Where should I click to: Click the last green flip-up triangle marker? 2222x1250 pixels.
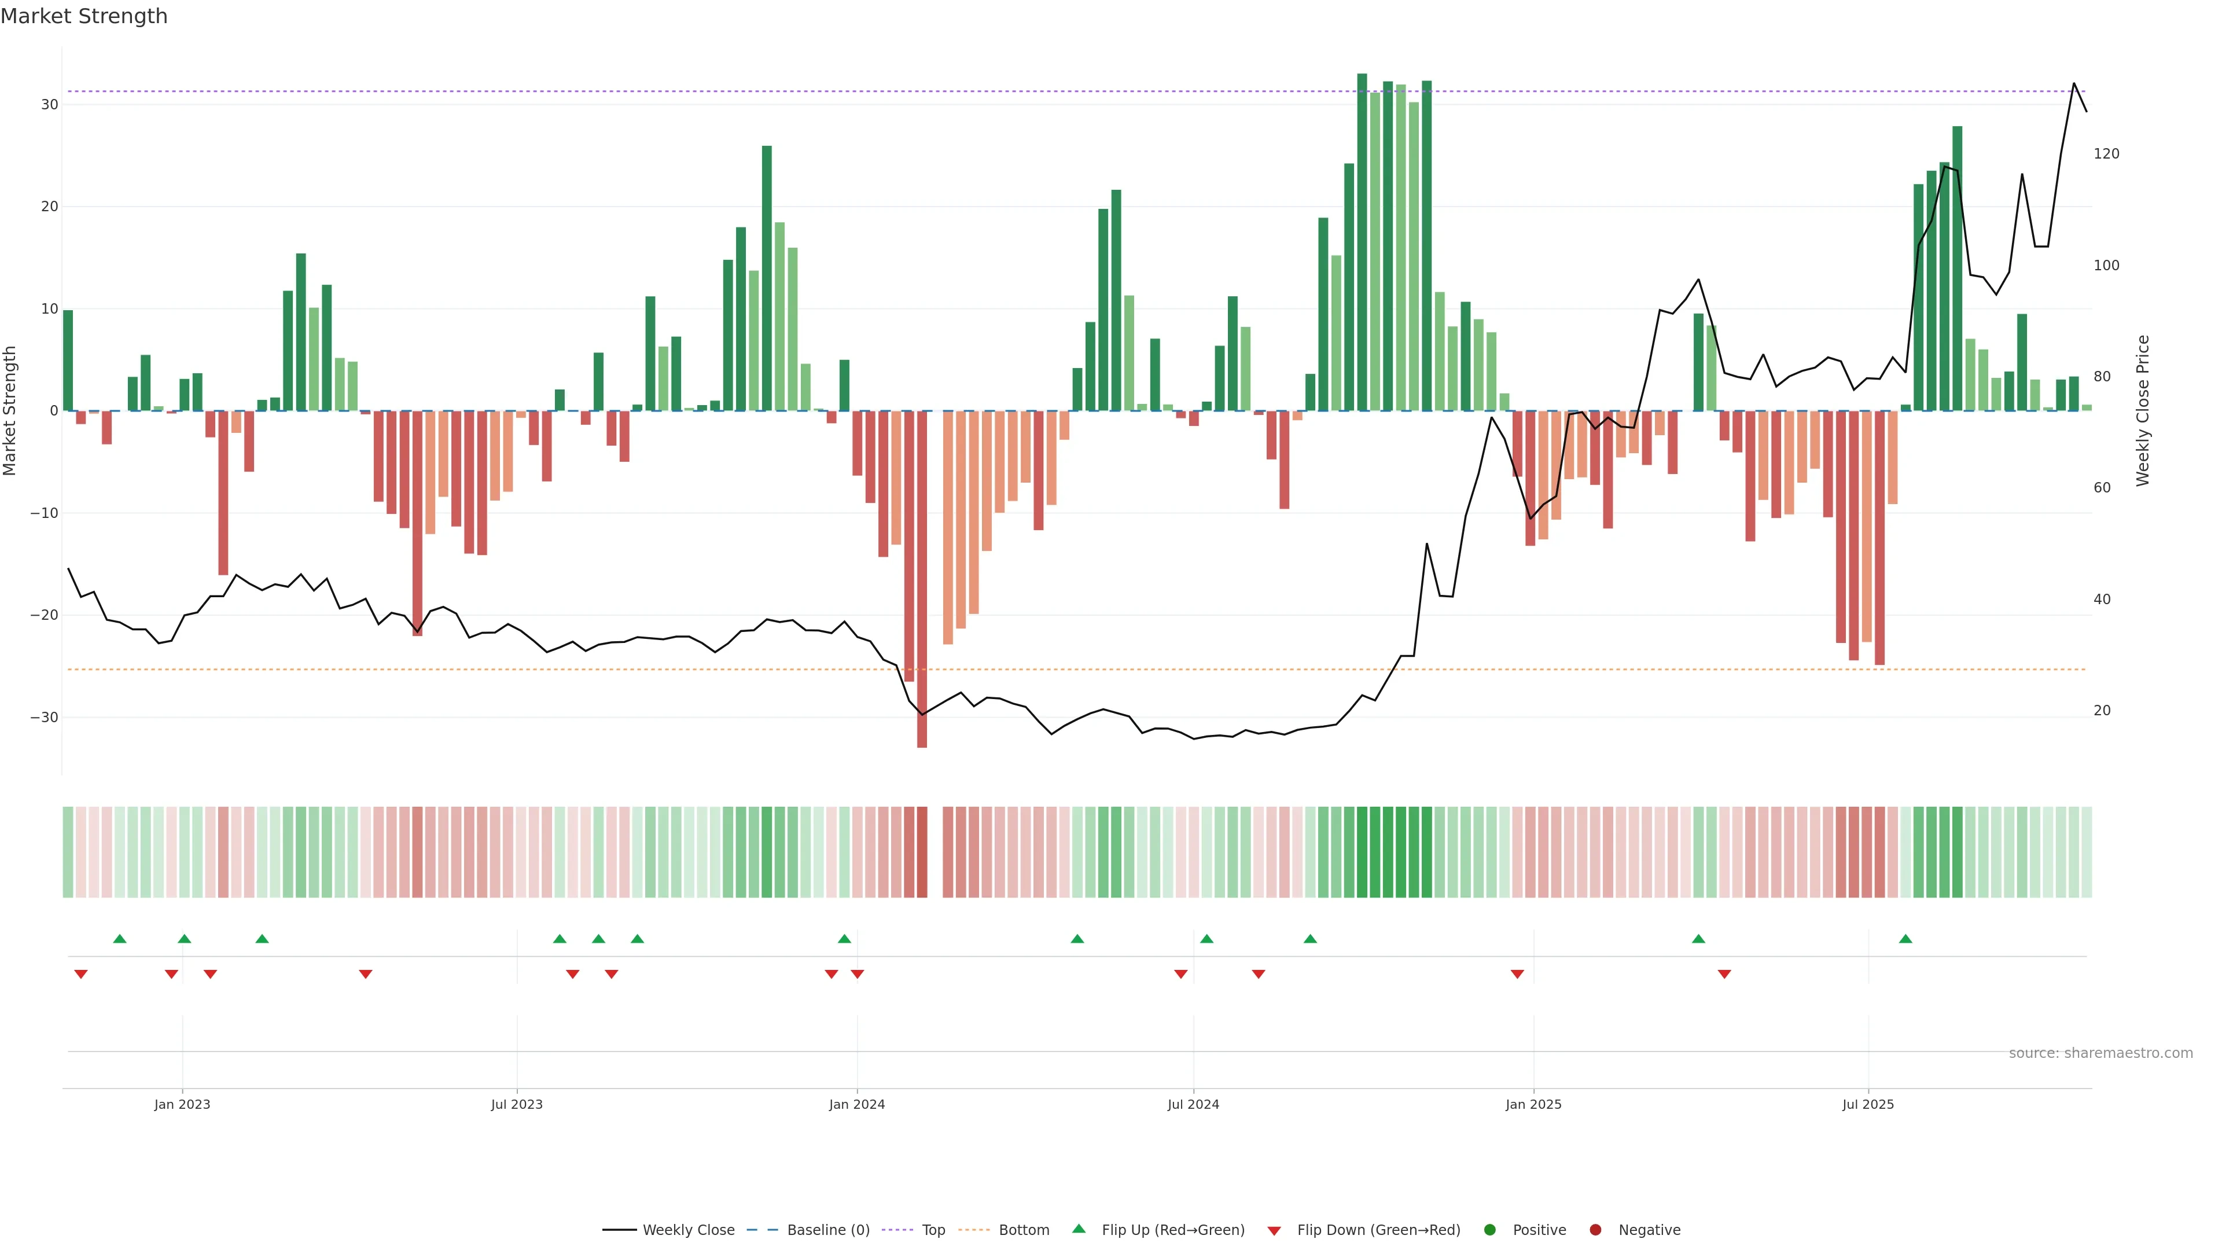(x=1905, y=939)
